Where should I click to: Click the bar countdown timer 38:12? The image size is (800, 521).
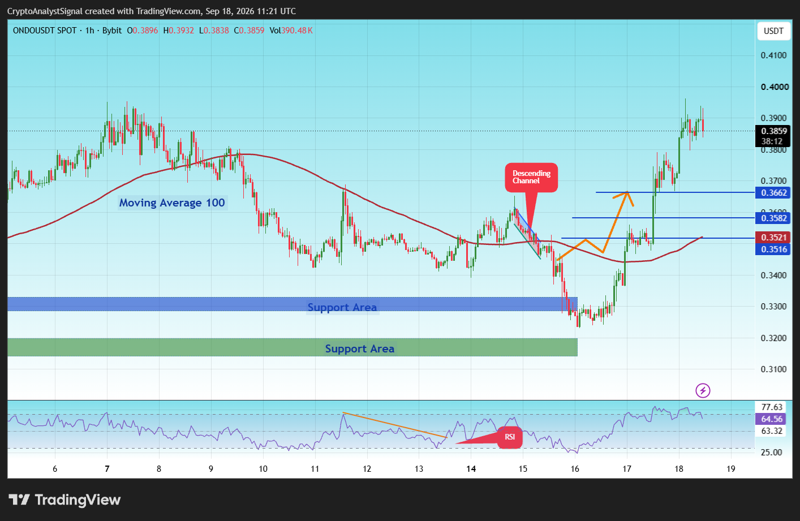772,141
